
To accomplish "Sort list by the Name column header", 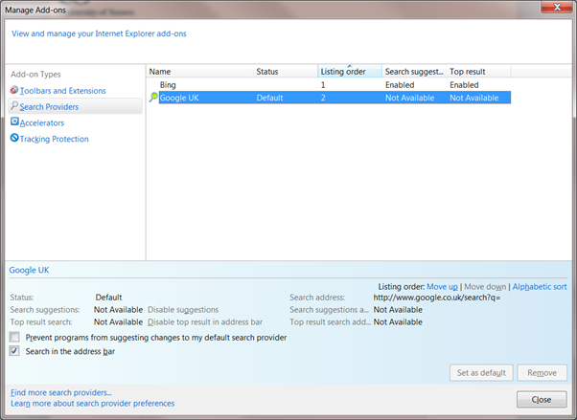I will 199,72.
